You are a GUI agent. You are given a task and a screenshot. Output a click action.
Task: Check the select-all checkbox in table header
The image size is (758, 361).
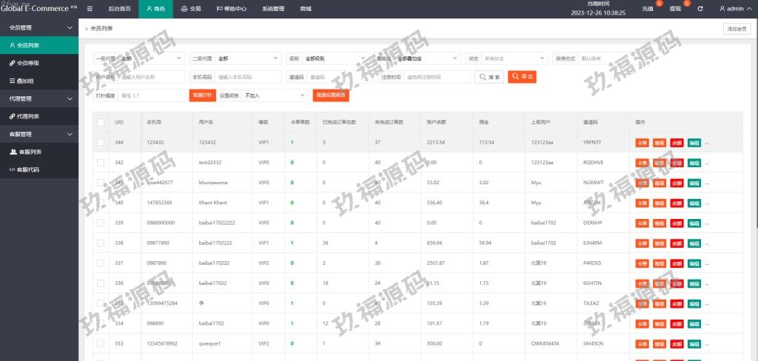101,122
